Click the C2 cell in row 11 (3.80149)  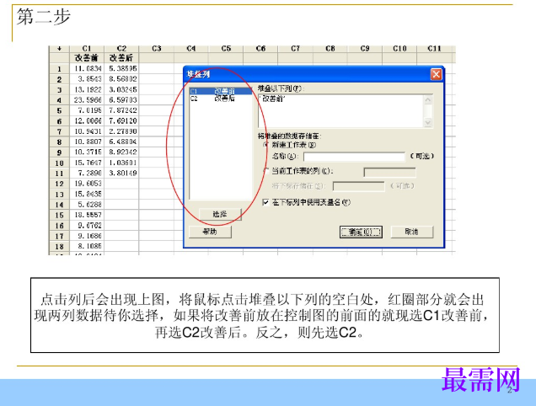click(121, 174)
